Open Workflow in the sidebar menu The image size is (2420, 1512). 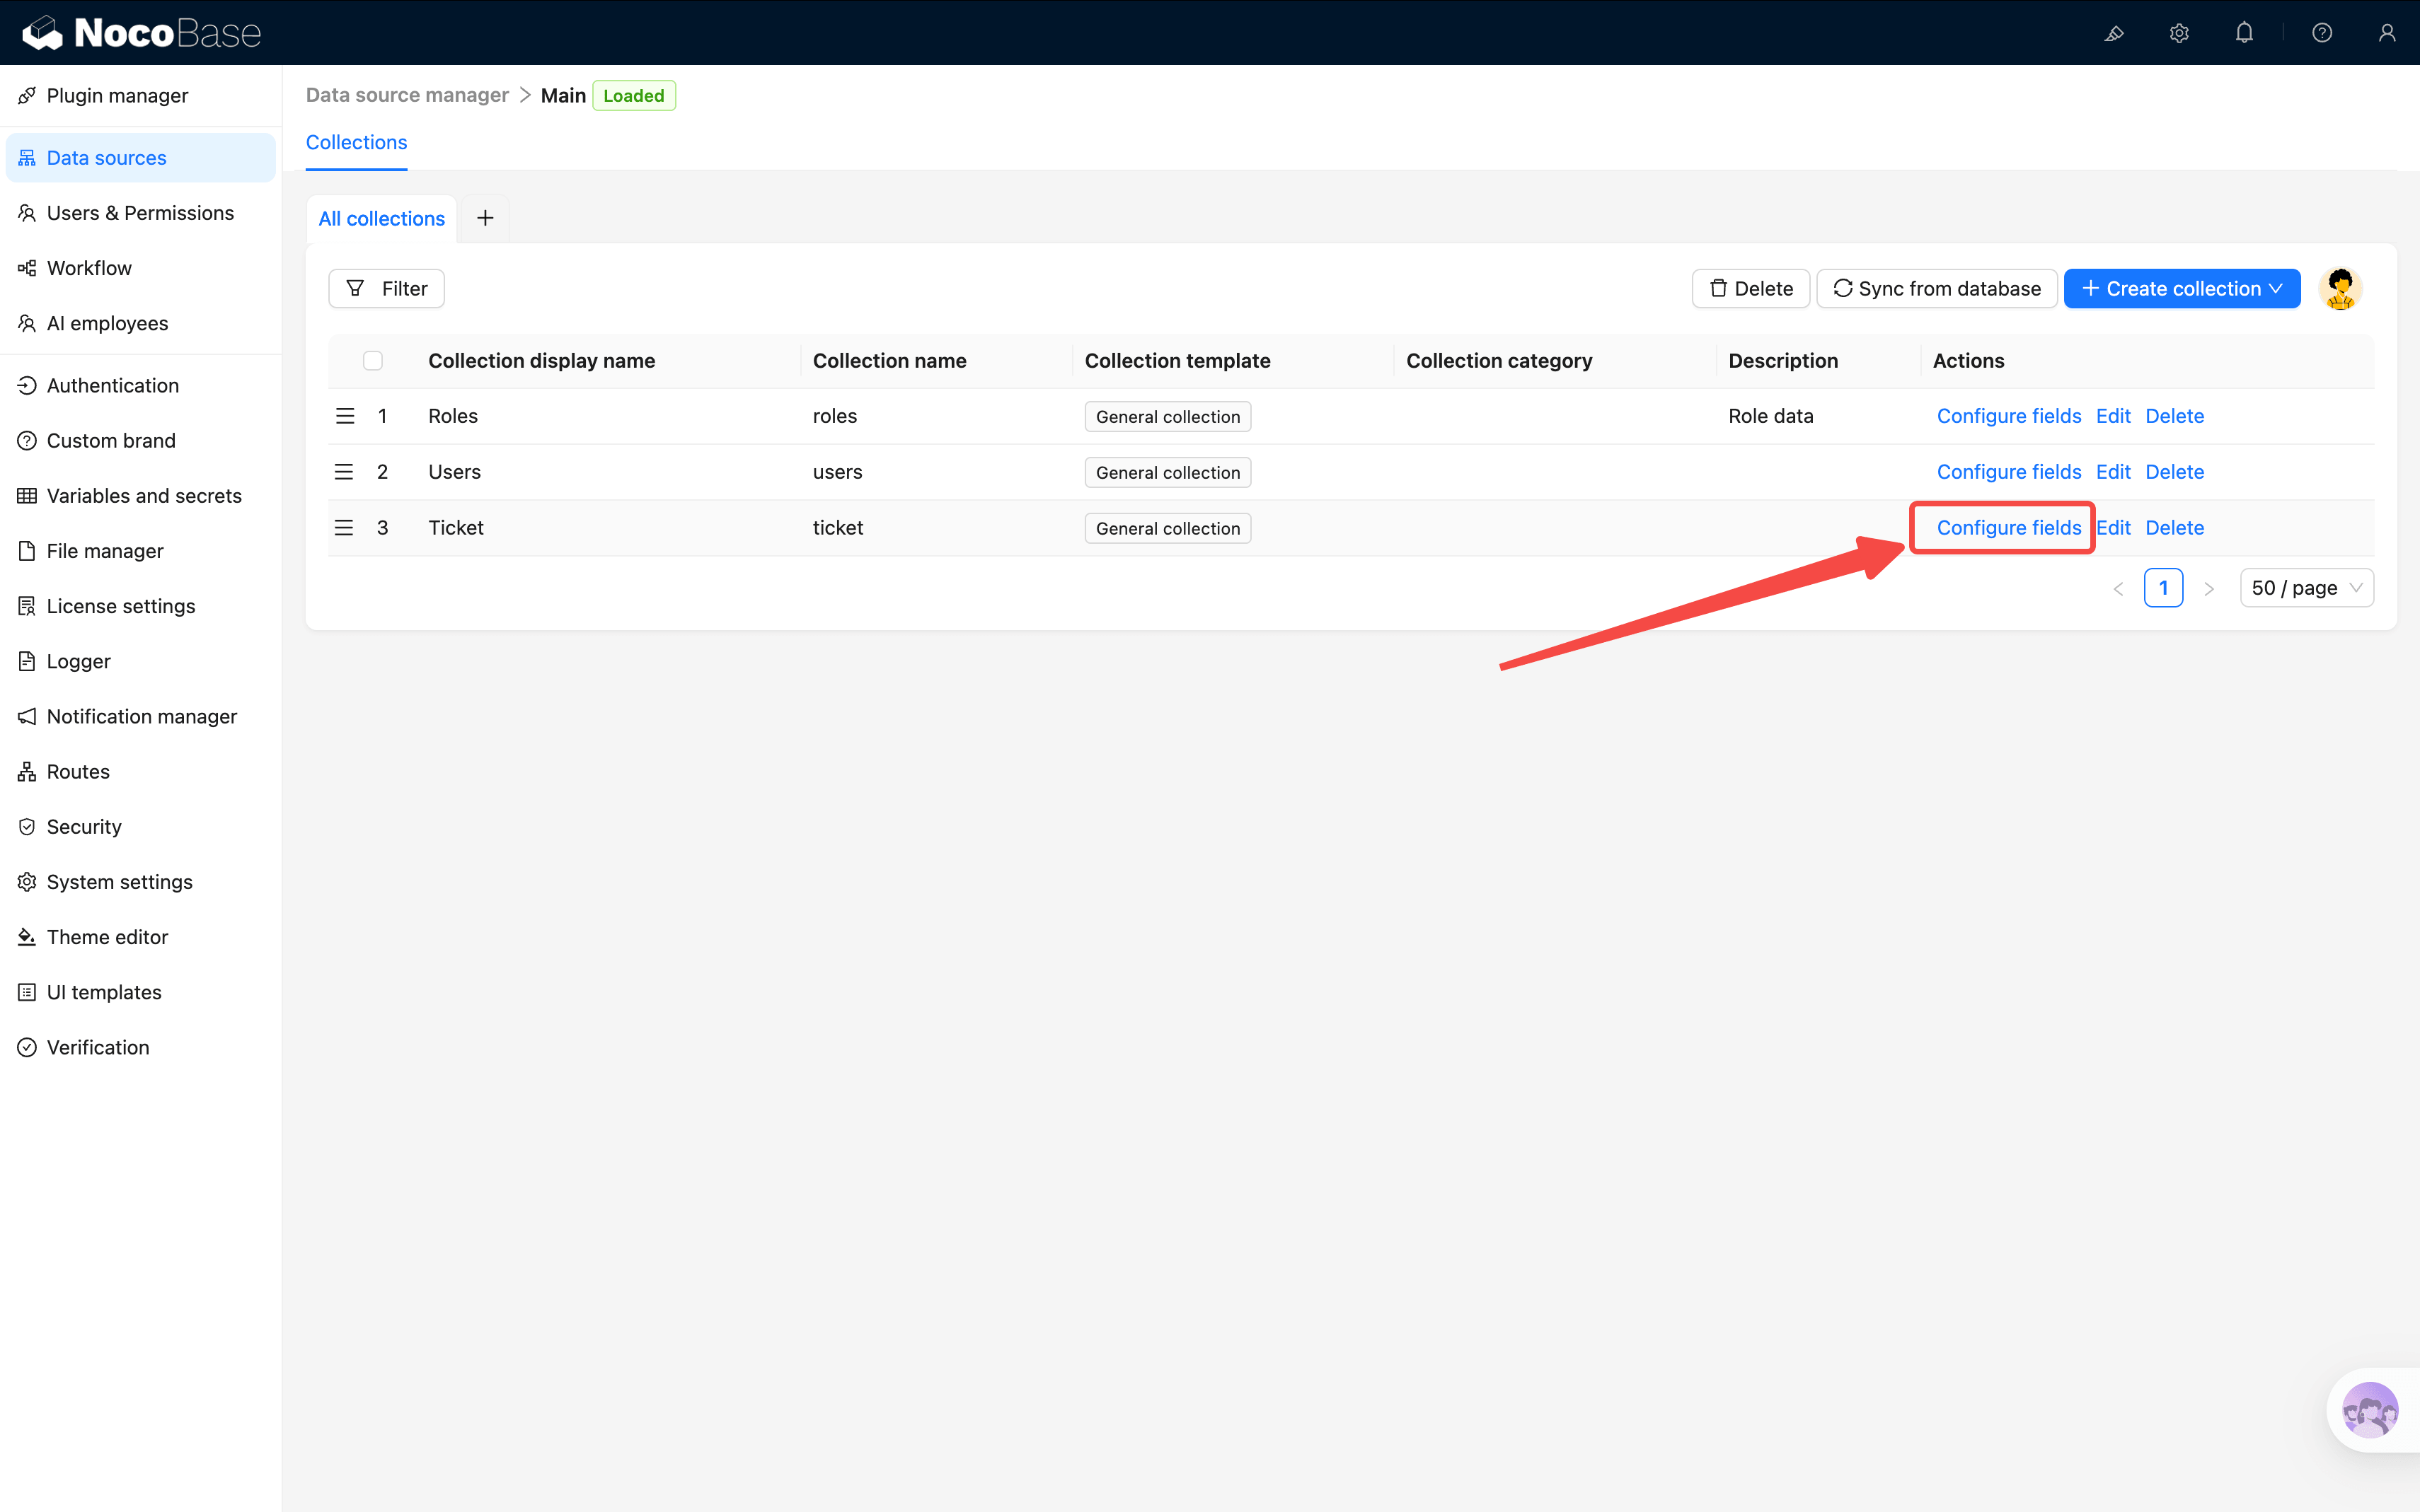click(x=89, y=268)
